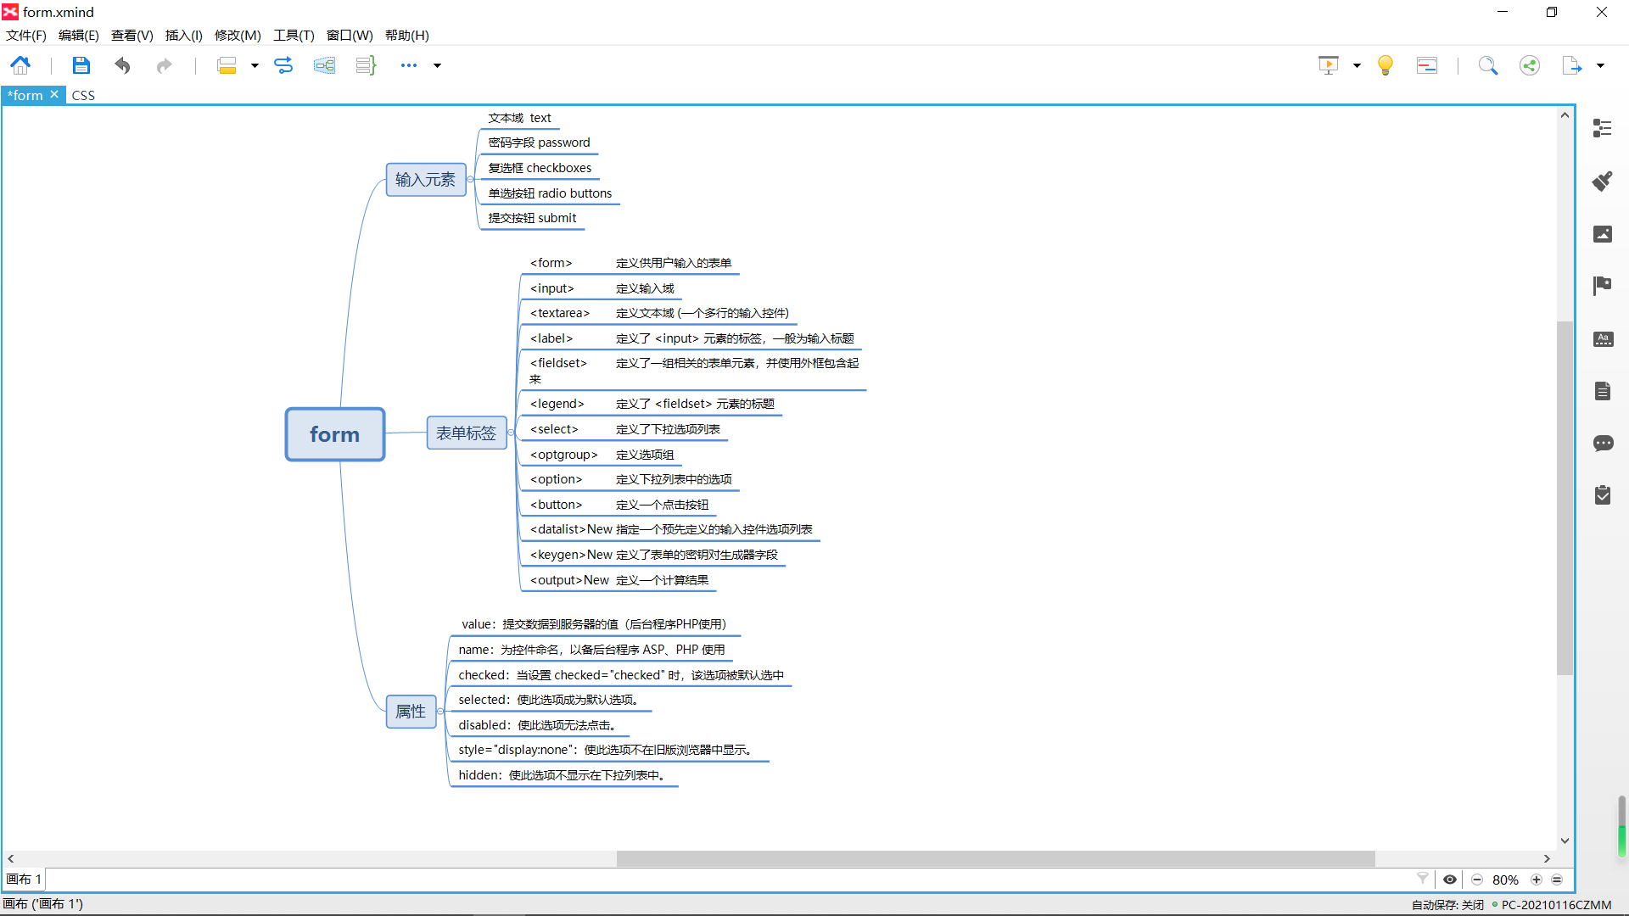Viewport: 1629px width, 916px height.
Task: Click the lightbulb brainstorming icon
Action: (x=1385, y=65)
